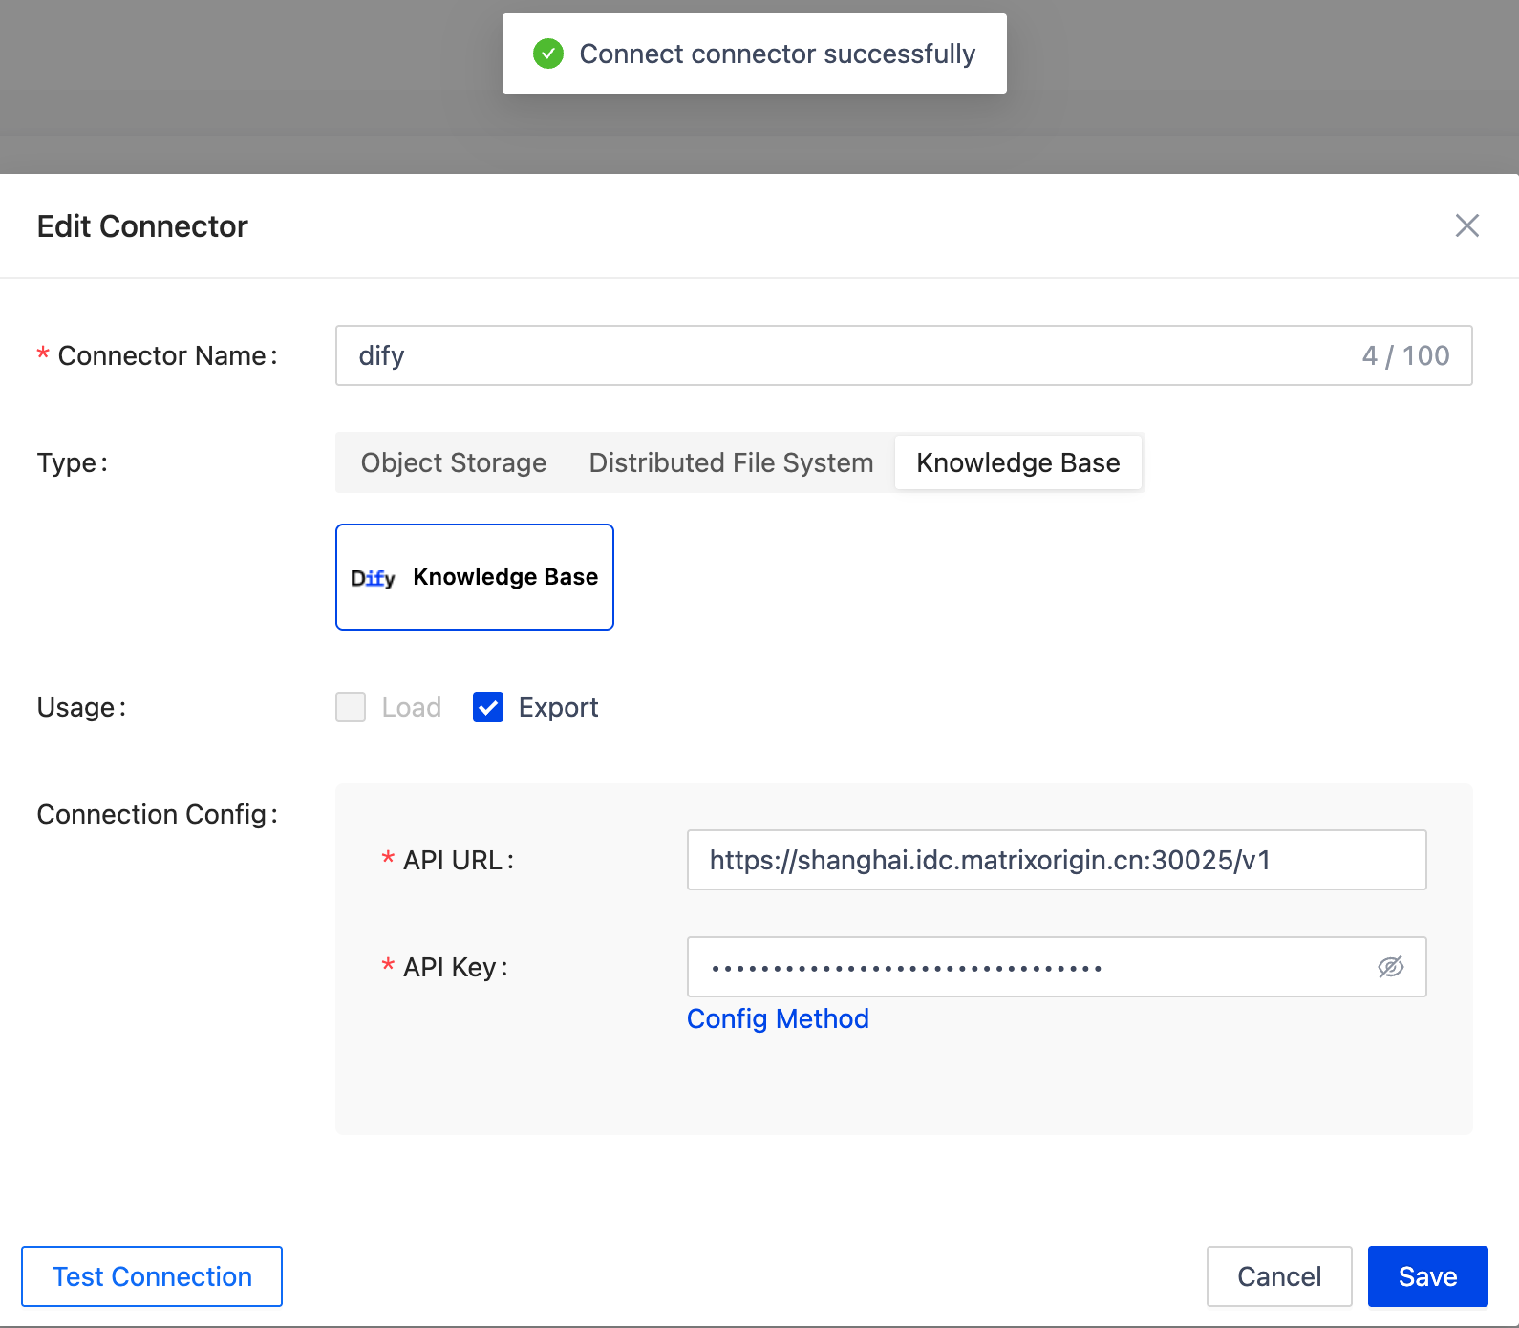Select the Object Storage type tab
This screenshot has width=1519, height=1328.
coord(454,462)
